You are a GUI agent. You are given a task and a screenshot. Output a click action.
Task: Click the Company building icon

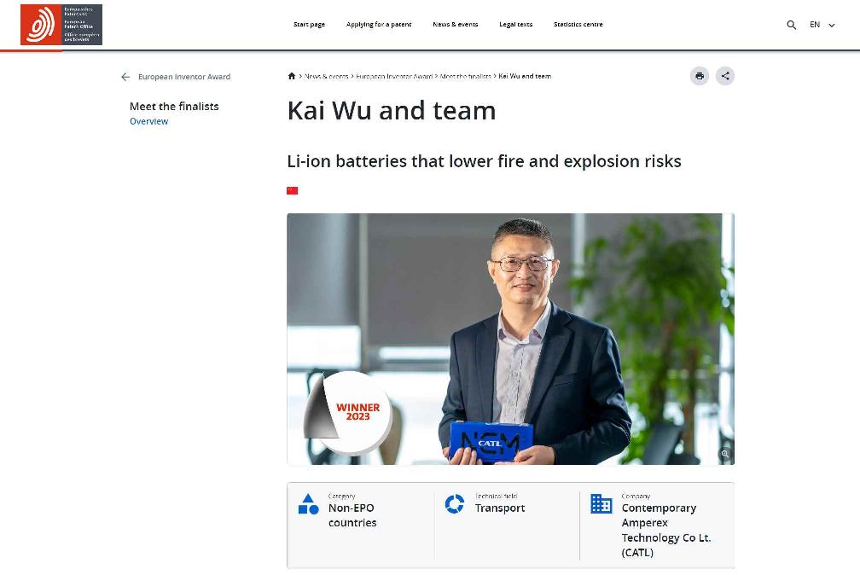(x=601, y=503)
